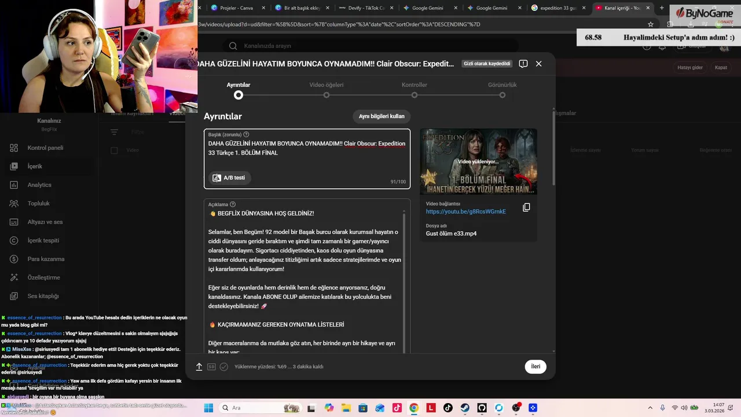741x417 pixels.
Task: Open Chrome from the taskbar
Action: 414,408
